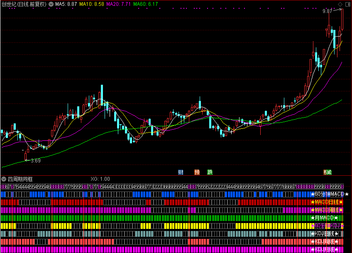The width and height of the screenshot is (352, 253).
Task: Click the yellow MACD日线 row label
Action: point(328,202)
